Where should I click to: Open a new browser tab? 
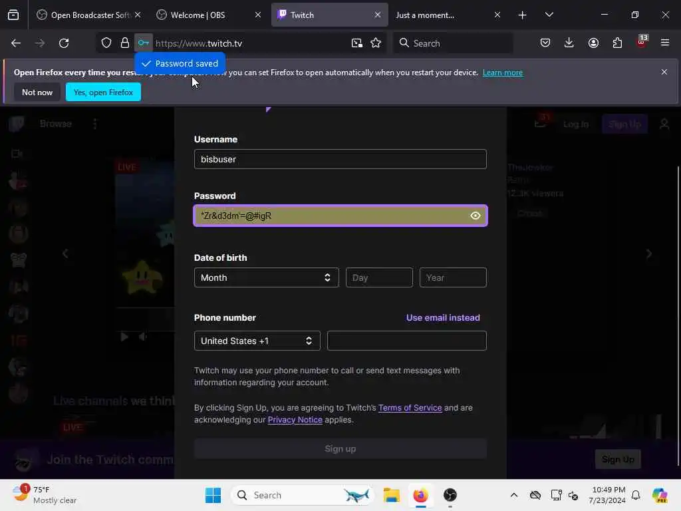click(523, 15)
